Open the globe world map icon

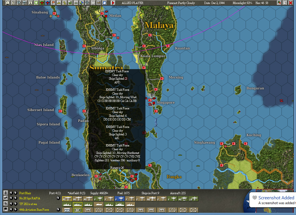(82, 3)
